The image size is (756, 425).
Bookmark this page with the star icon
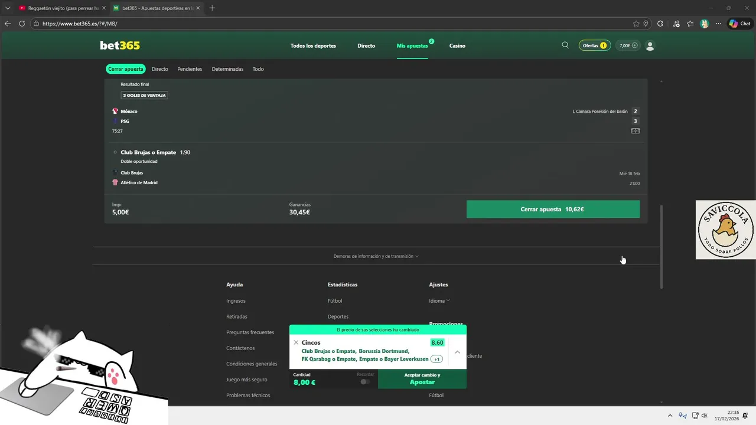point(636,24)
